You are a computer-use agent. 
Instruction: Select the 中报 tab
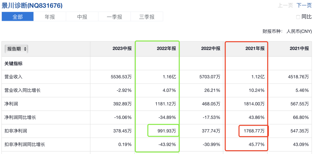tap(82, 17)
